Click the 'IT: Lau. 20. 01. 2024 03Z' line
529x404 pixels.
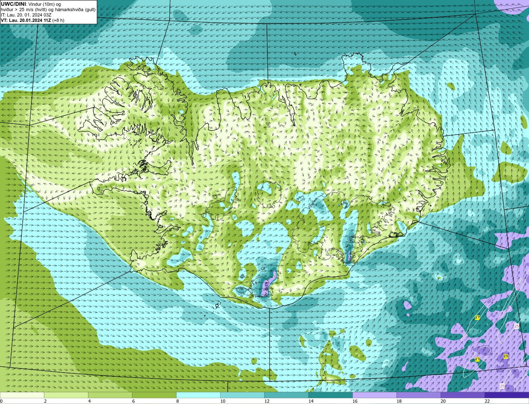pyautogui.click(x=26, y=15)
